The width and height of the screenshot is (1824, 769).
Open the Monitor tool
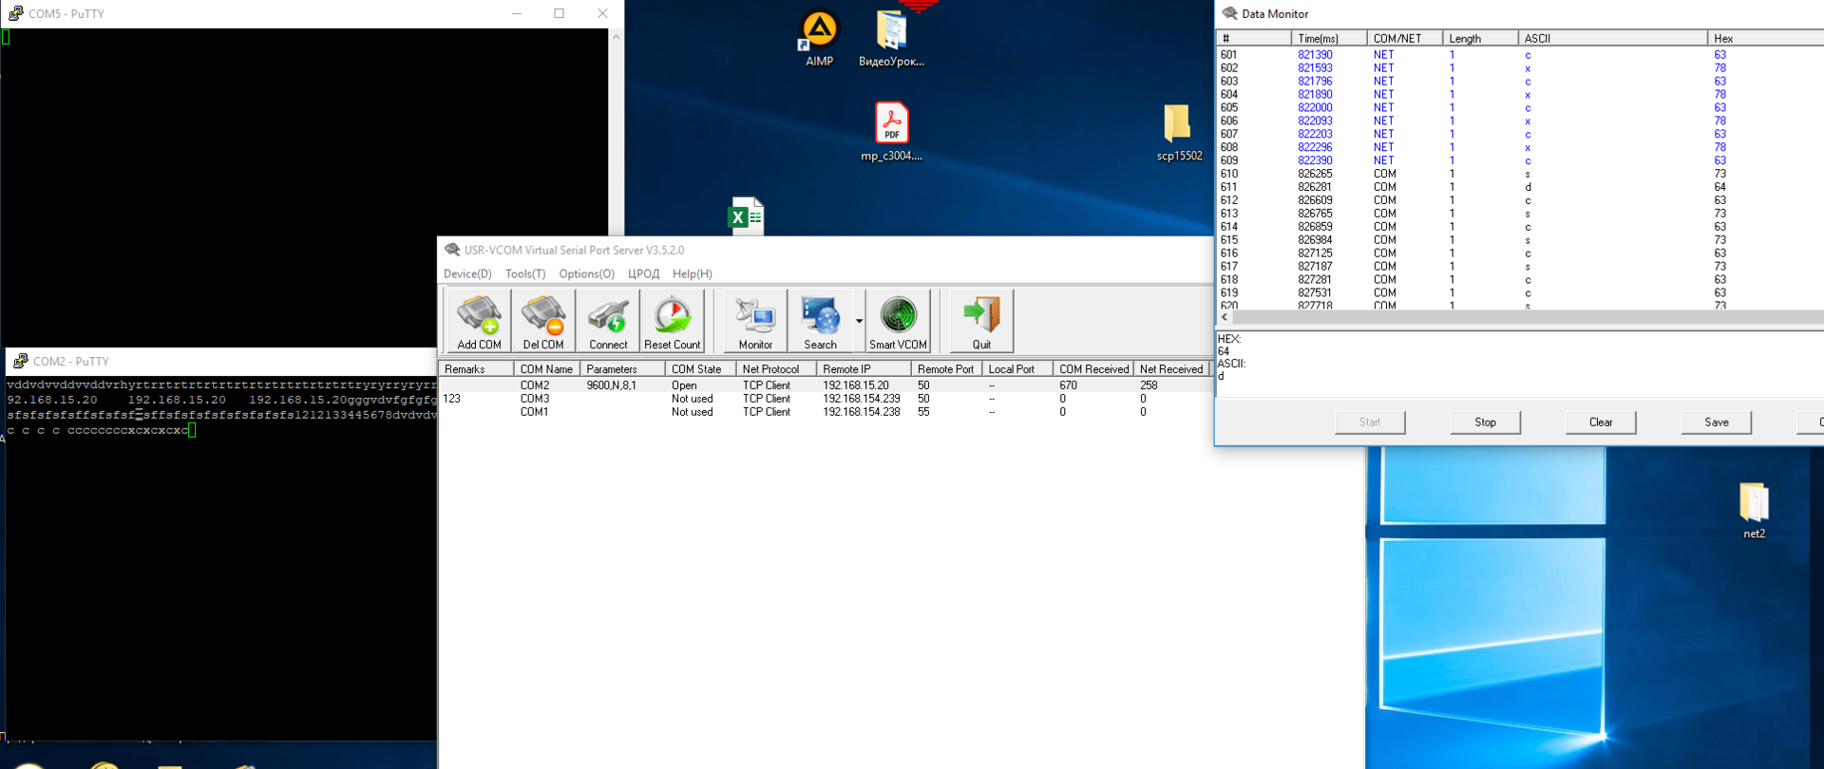click(755, 322)
